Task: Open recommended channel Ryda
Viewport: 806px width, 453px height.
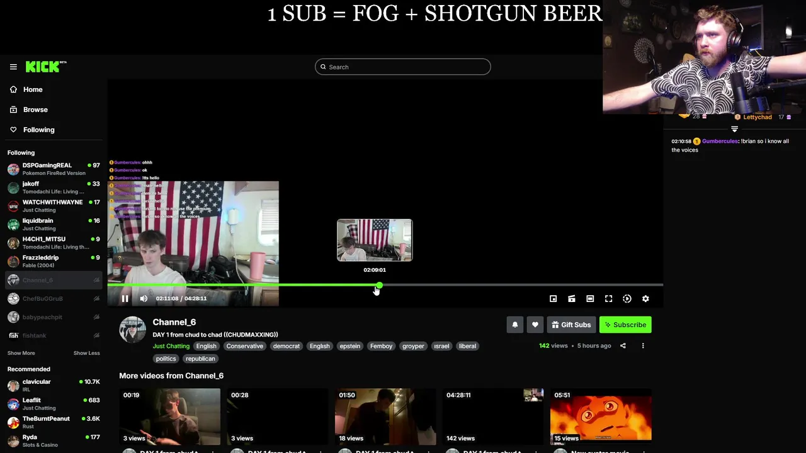Action: coord(54,440)
